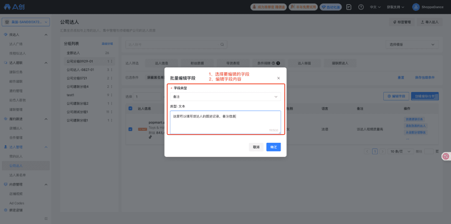Image resolution: width=451 pixels, height=224 pixels.
Task: Open the 选择模版 dropdown
Action: point(412,45)
